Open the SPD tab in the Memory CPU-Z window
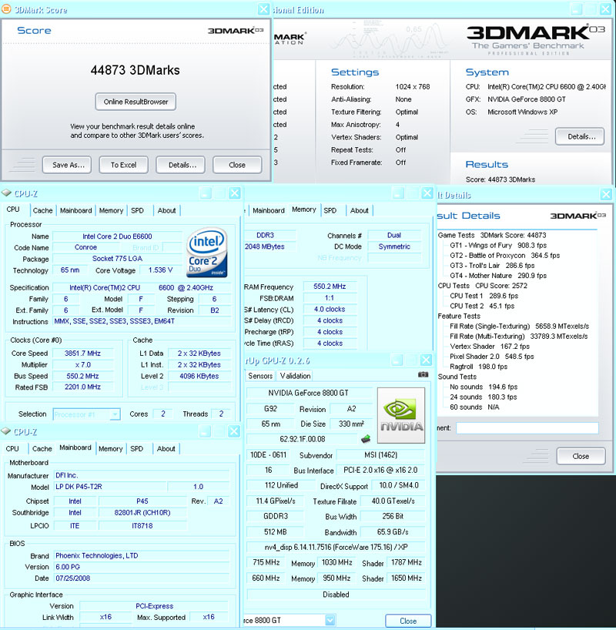This screenshot has height=630, width=616. [330, 210]
